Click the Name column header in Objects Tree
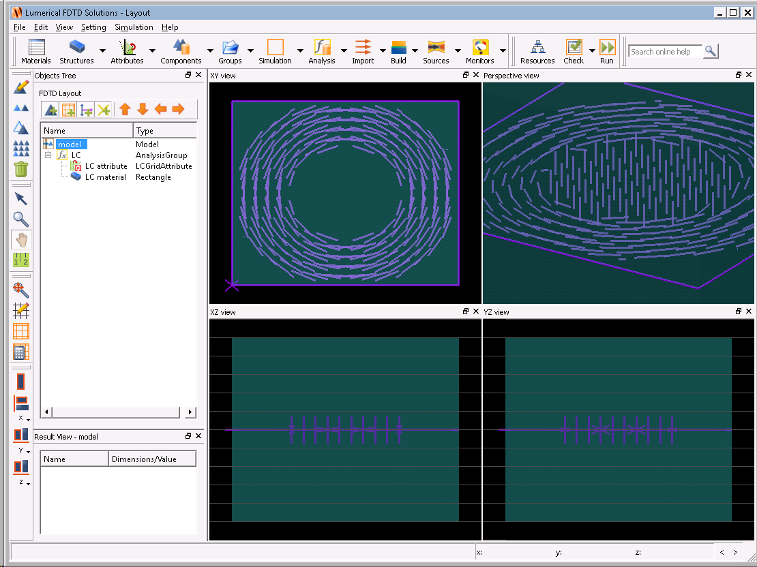 87,130
